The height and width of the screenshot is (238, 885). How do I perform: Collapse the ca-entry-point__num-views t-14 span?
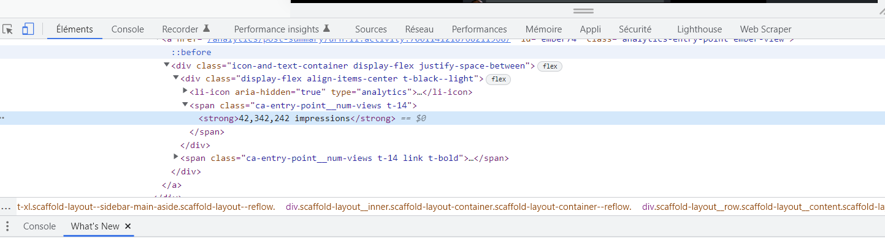click(x=185, y=105)
